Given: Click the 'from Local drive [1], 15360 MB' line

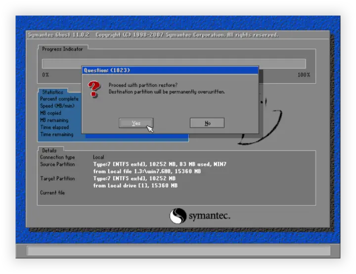Looking at the screenshot, I should tap(135, 186).
